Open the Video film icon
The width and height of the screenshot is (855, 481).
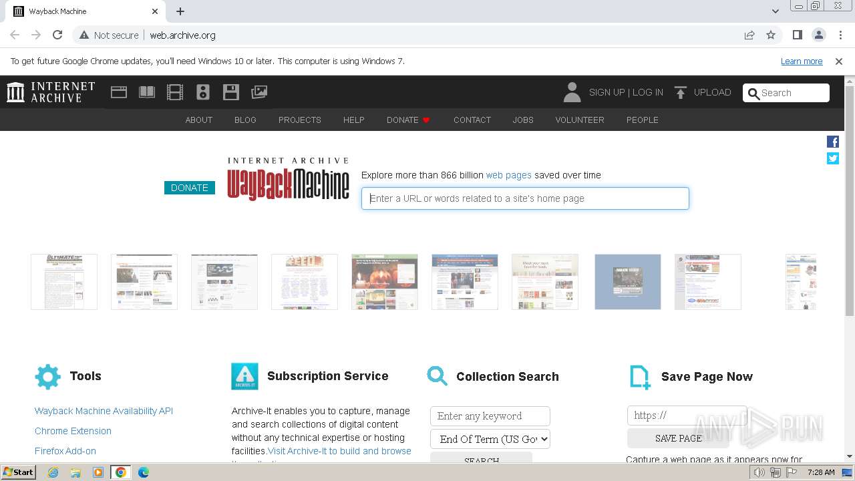coord(175,92)
